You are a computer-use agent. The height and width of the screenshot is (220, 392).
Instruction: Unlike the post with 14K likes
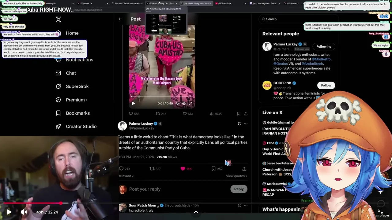click(x=183, y=169)
